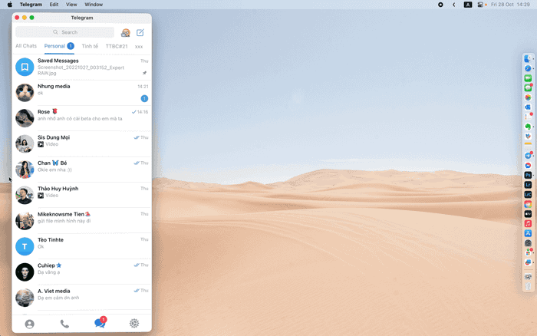Viewport: 537px width, 336px height.
Task: Click the unread badge on Nhung media
Action: (144, 99)
